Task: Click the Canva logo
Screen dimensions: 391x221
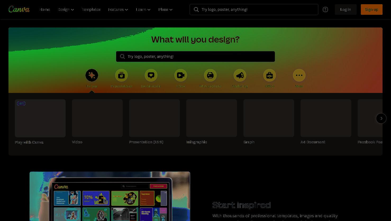Action: 19,9
